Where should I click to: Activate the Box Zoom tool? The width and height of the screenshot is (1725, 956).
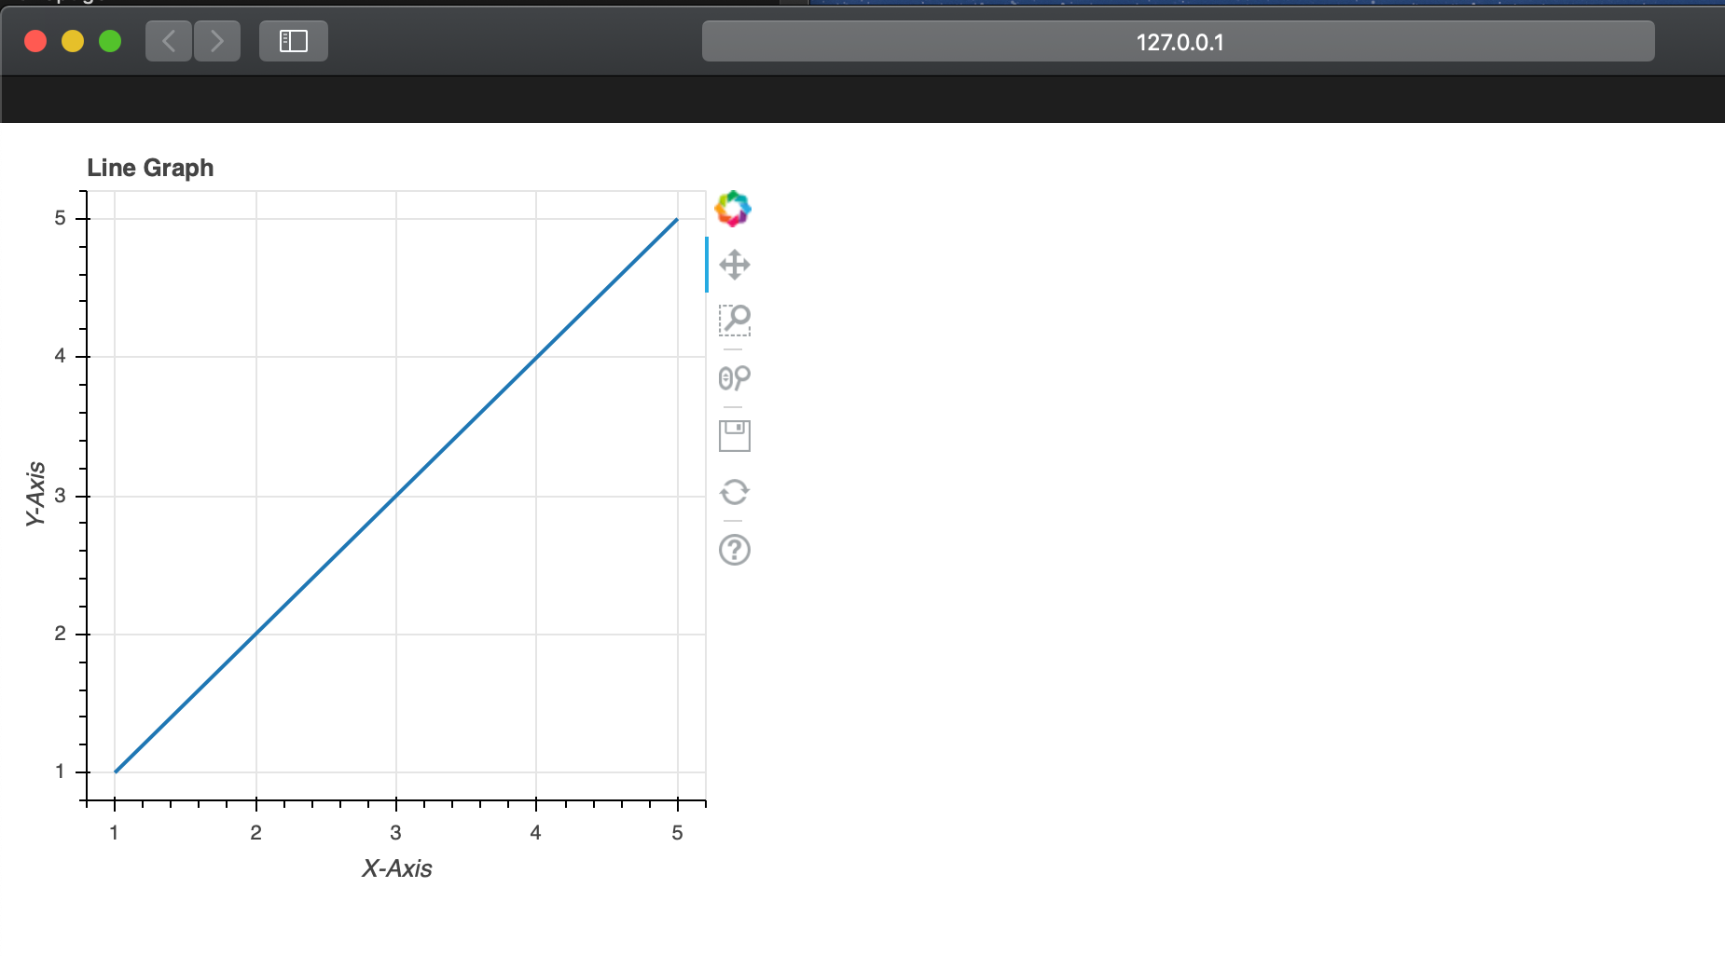click(x=735, y=321)
